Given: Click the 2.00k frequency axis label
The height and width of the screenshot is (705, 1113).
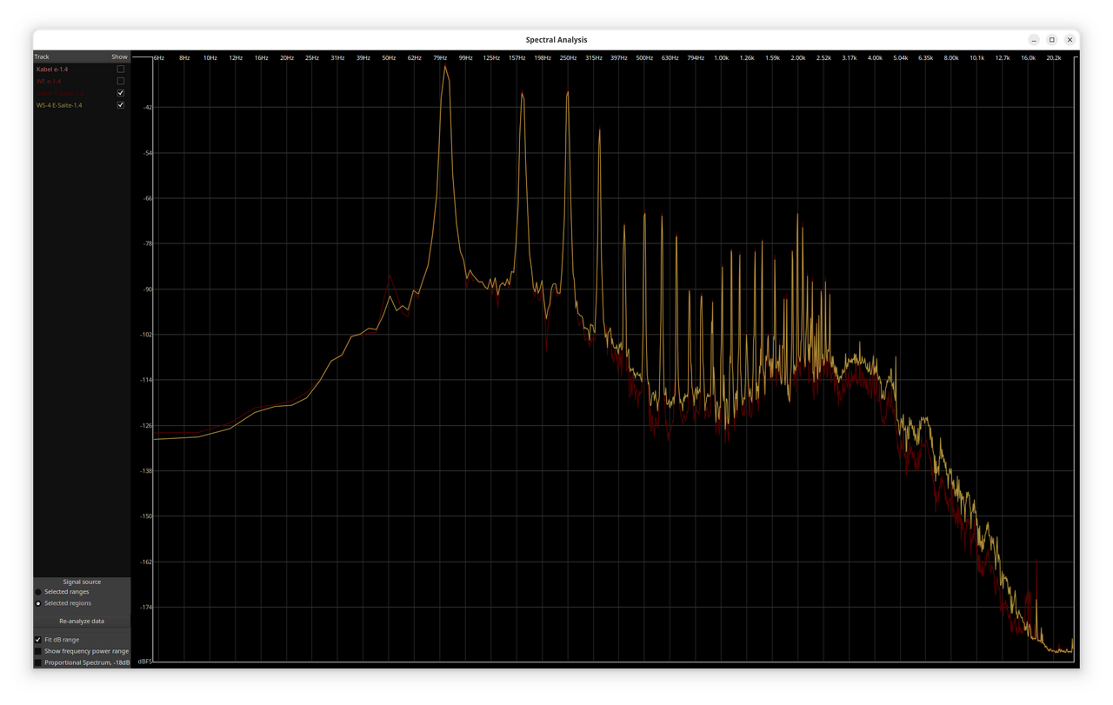Looking at the screenshot, I should coord(798,58).
